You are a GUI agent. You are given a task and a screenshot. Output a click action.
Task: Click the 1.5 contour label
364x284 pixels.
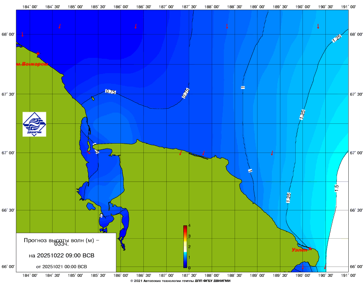[337, 188]
